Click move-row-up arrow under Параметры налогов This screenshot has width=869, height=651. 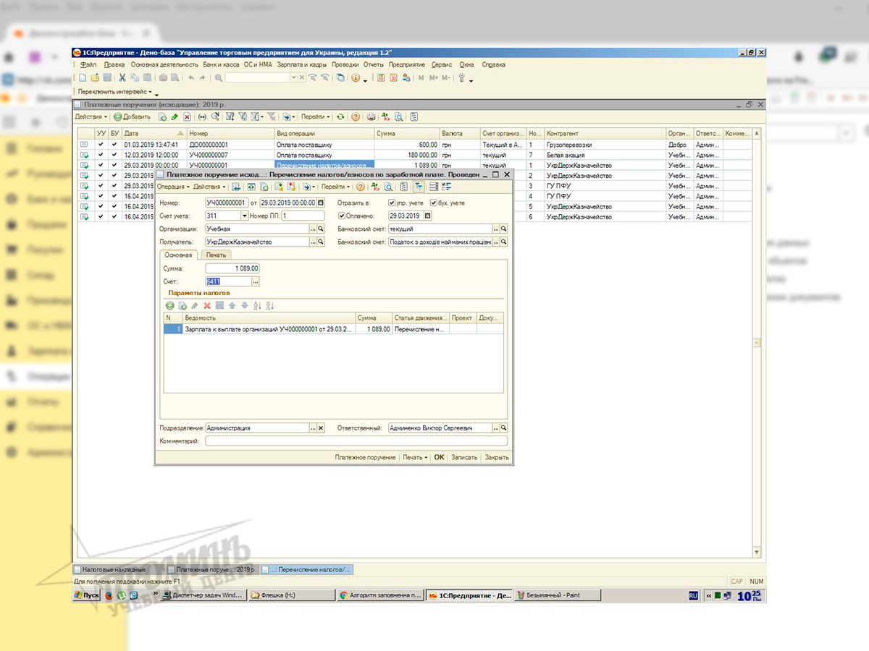232,306
